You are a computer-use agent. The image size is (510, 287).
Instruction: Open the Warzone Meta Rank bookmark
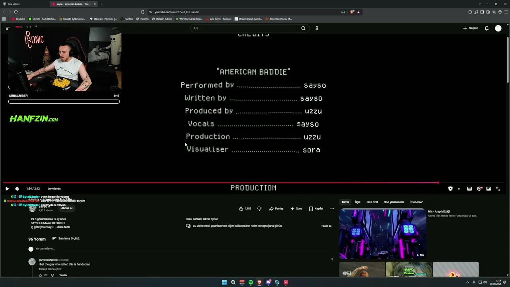[x=189, y=19]
